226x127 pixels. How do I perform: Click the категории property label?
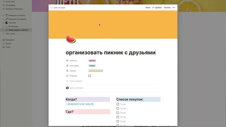point(74,66)
